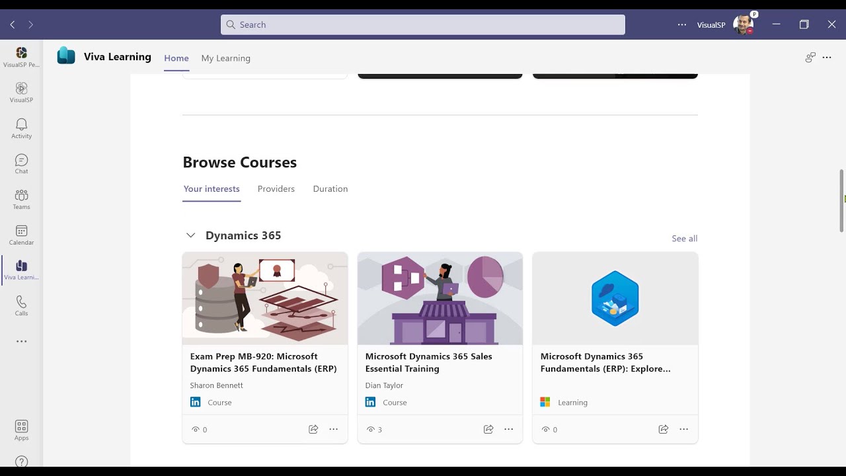Click the 3 views count on Sales Training card
Screen dimensions: 846x476
click(x=374, y=430)
